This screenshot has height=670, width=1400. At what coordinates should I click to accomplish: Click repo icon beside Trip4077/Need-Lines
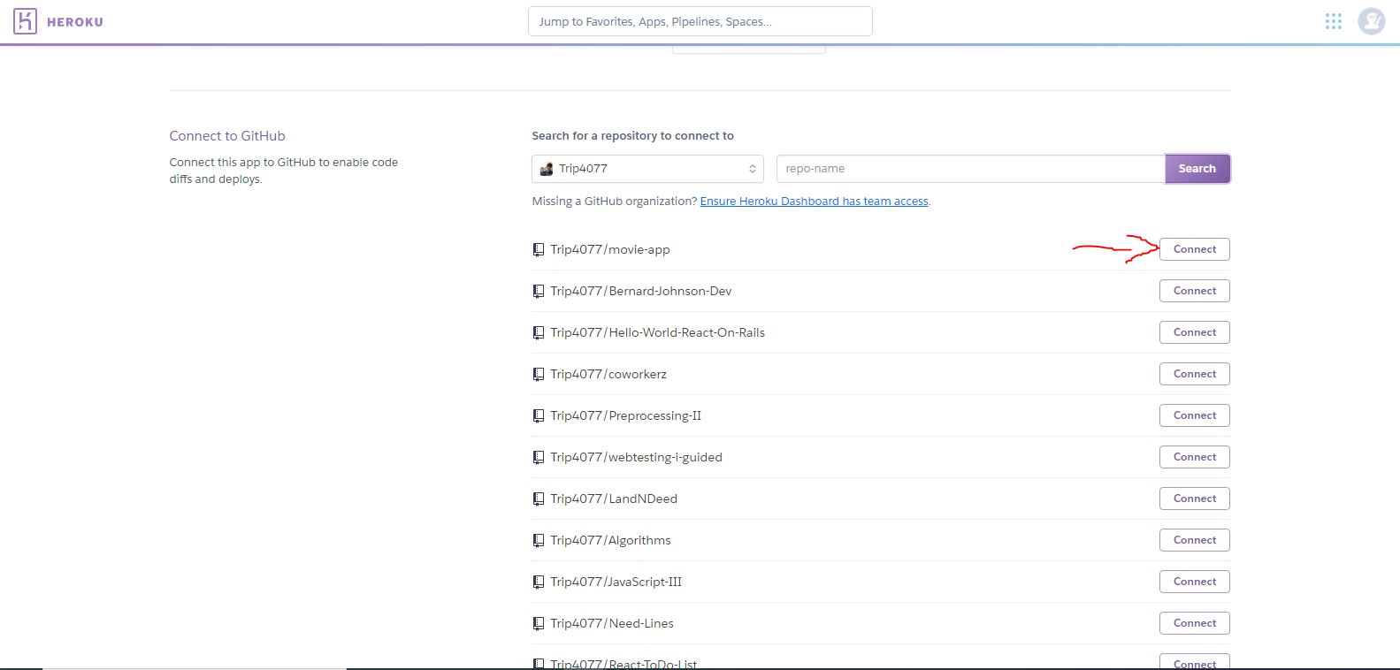[538, 624]
